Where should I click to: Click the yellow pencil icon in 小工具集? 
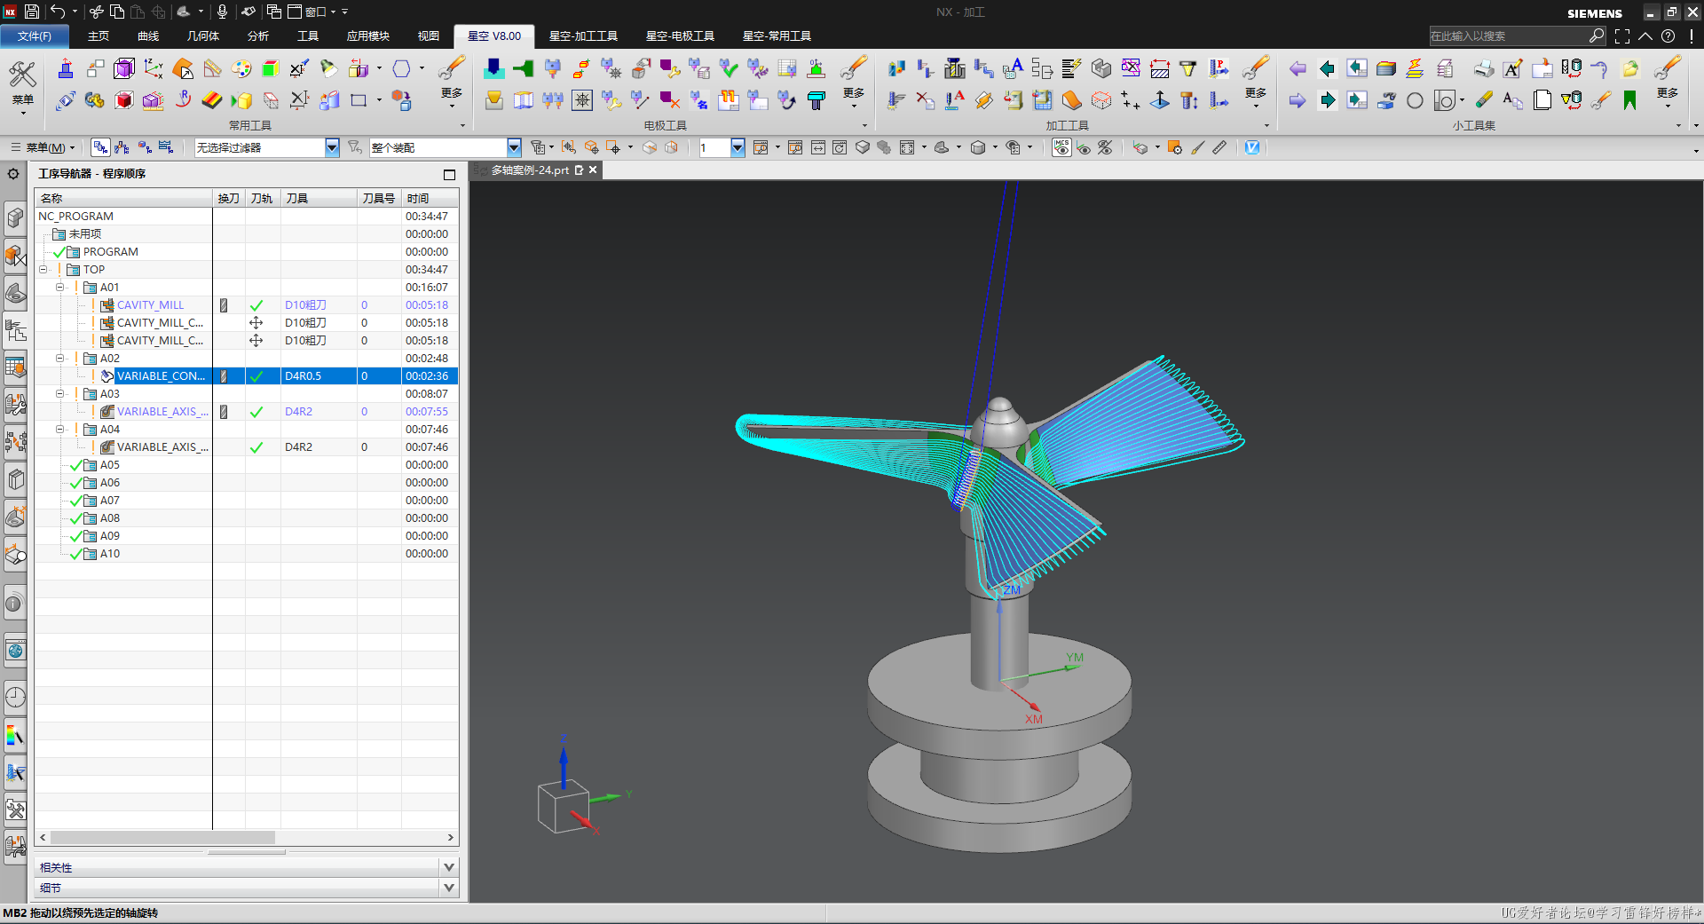click(x=1483, y=100)
